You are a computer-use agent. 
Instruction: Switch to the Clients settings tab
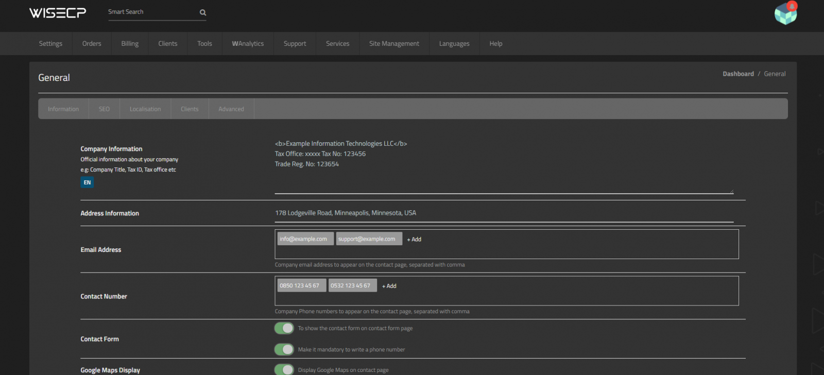(190, 109)
